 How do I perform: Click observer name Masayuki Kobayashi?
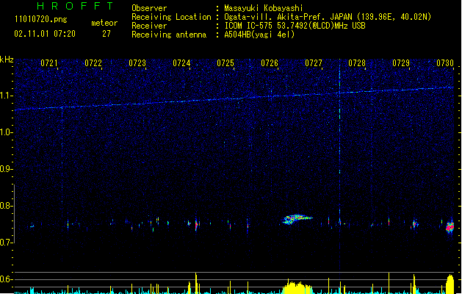pos(264,8)
